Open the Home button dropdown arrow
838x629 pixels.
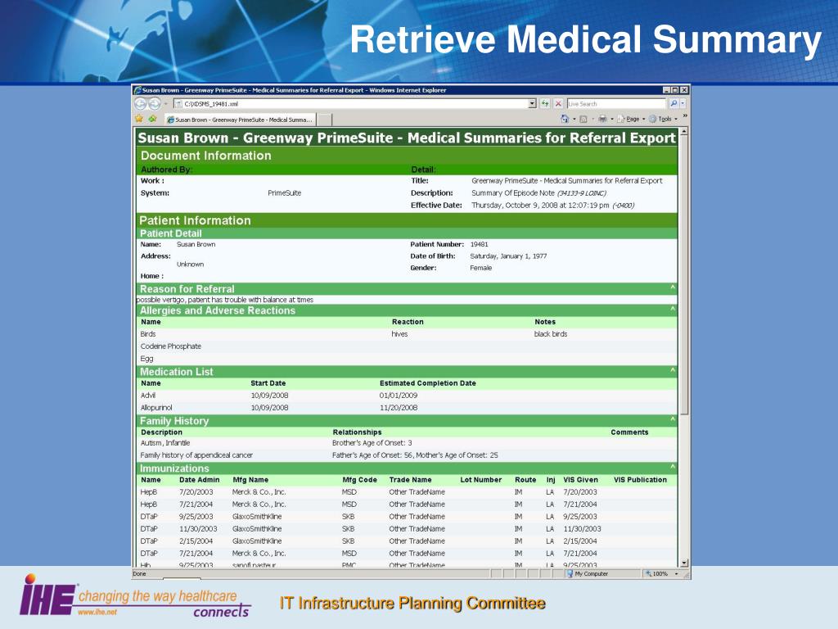tap(574, 119)
